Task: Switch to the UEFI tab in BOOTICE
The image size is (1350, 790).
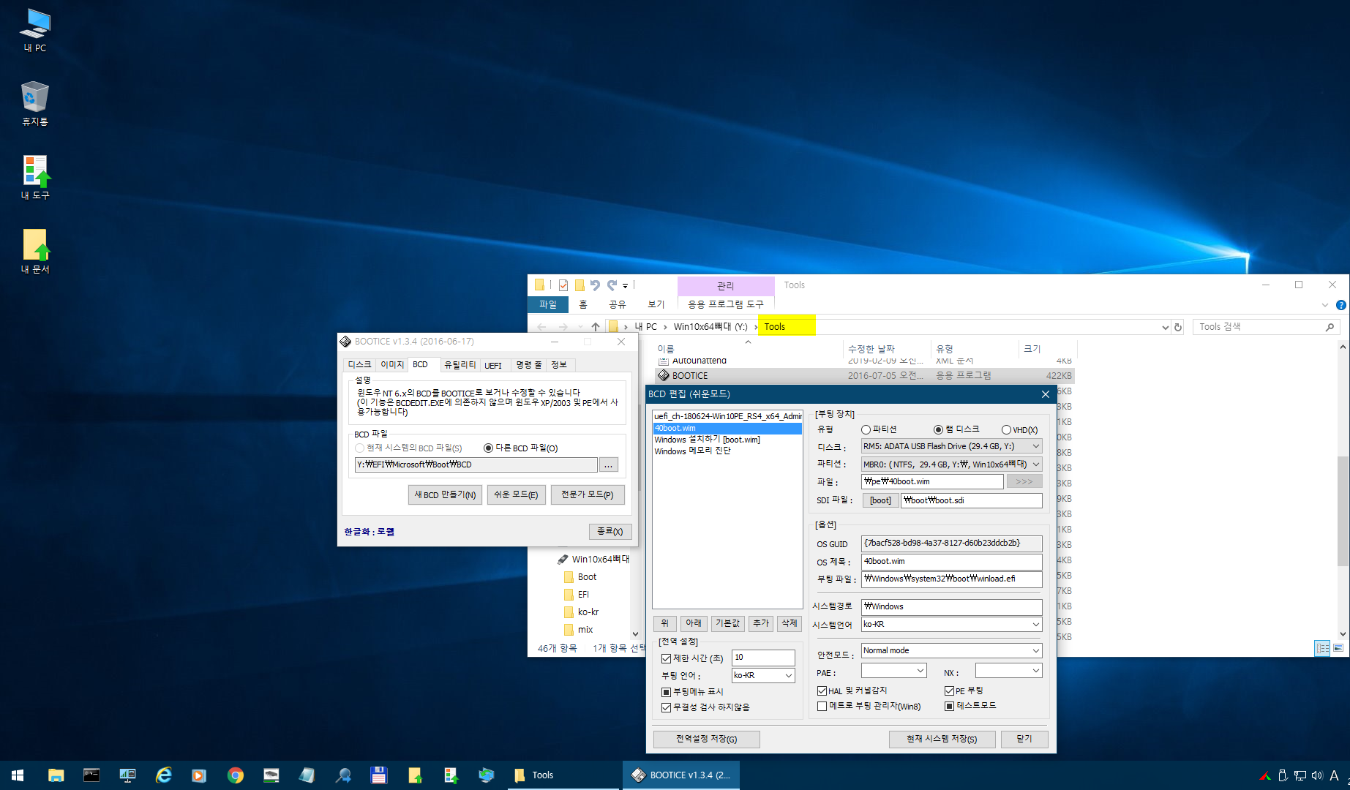Action: pyautogui.click(x=493, y=365)
